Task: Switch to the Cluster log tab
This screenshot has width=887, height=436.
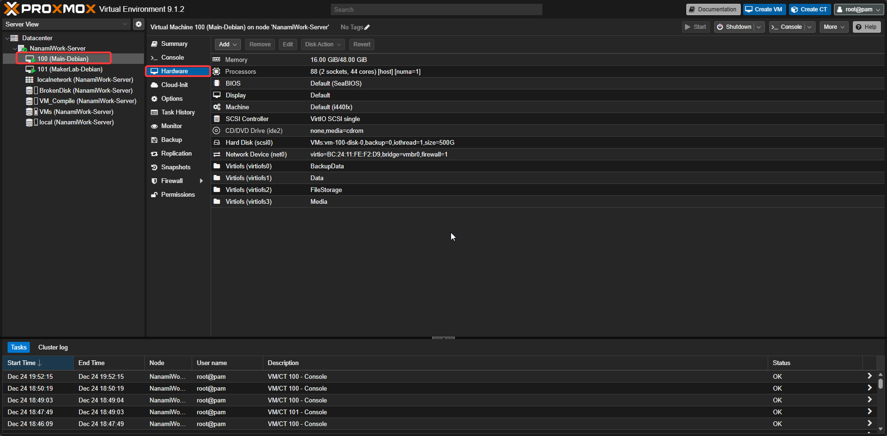Action: click(53, 347)
